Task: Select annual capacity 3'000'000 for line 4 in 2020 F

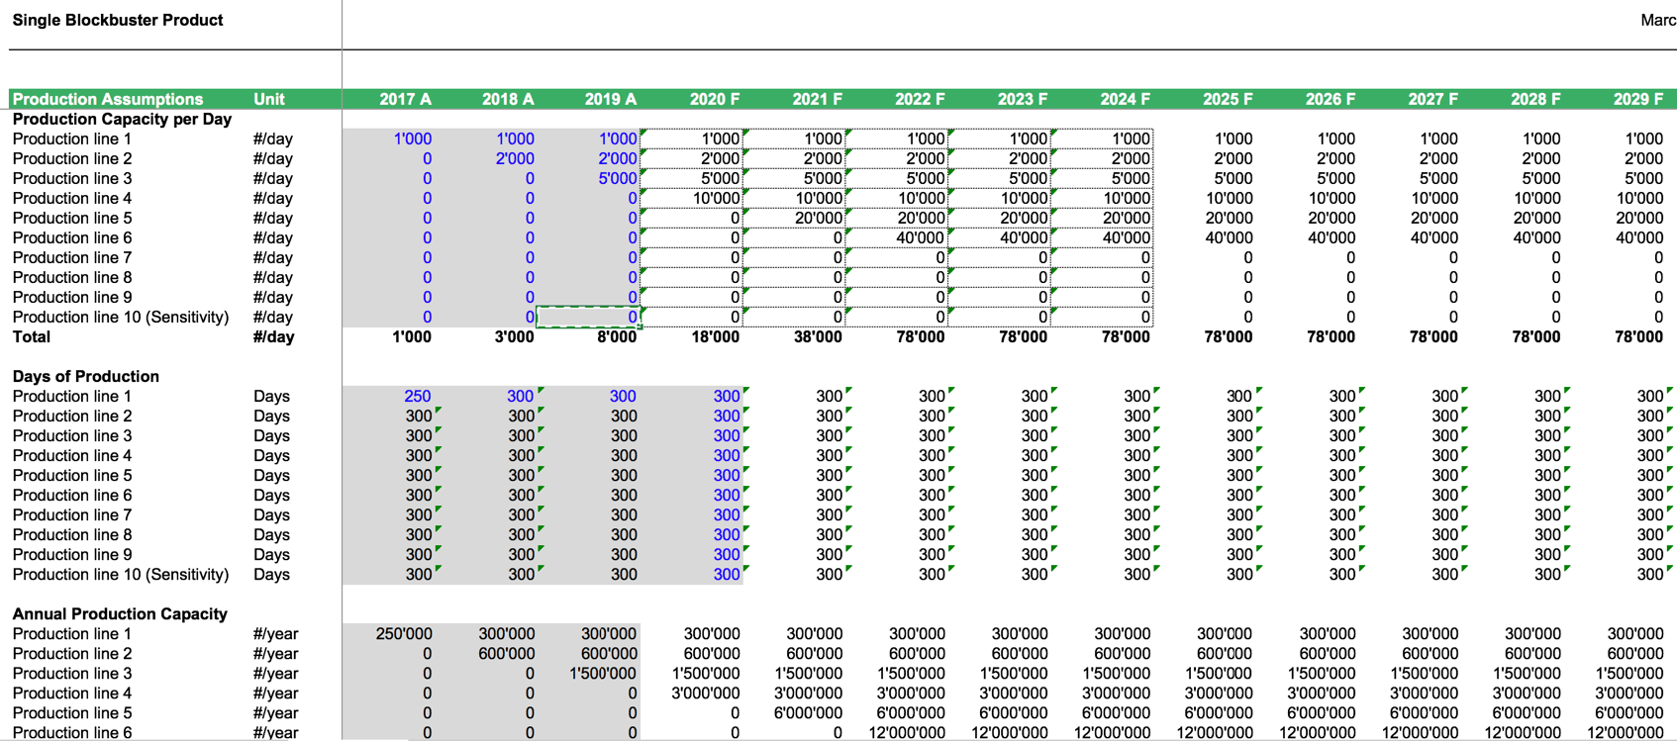Action: (x=706, y=693)
